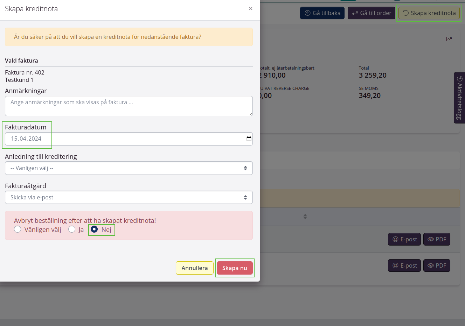Open the Anledning till kreditering dropdown

[129, 168]
